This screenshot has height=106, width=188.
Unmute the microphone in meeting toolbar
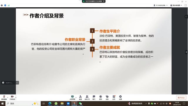4,97
